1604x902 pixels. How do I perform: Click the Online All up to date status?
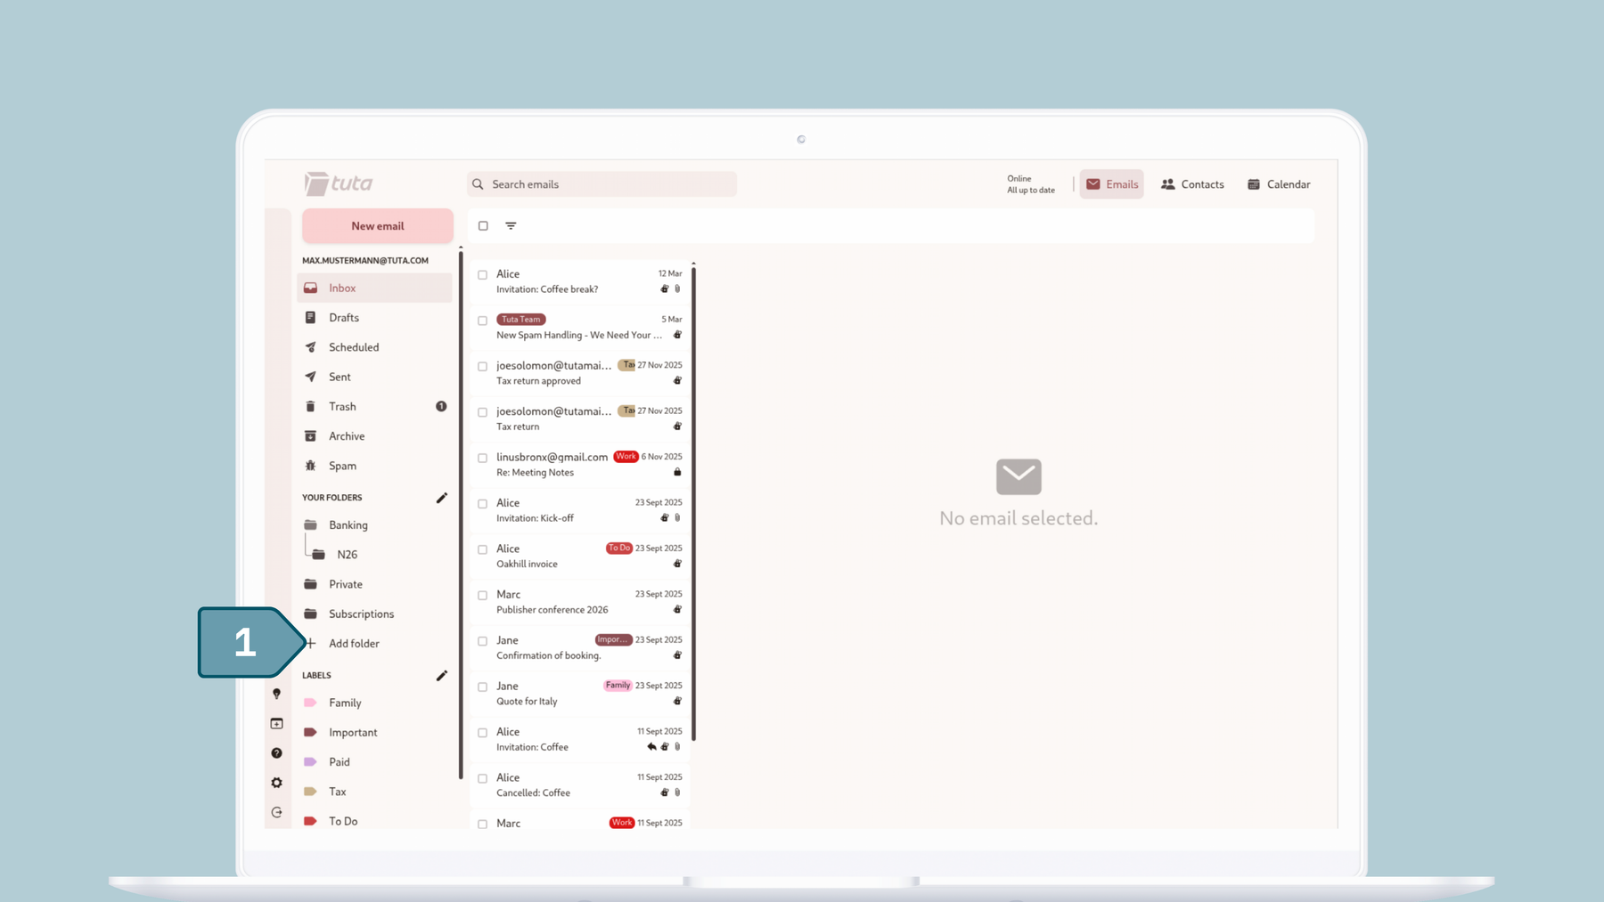click(x=1031, y=184)
